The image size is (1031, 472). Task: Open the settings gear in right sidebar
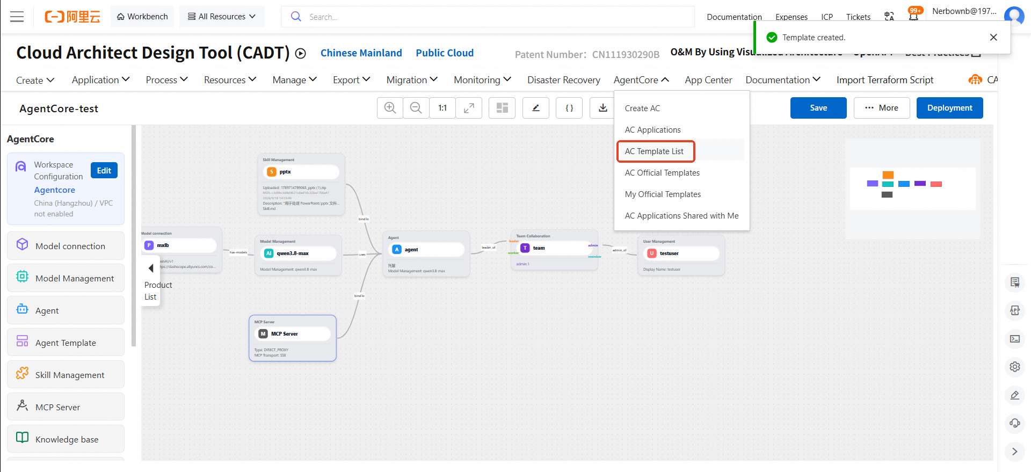[x=1014, y=367]
